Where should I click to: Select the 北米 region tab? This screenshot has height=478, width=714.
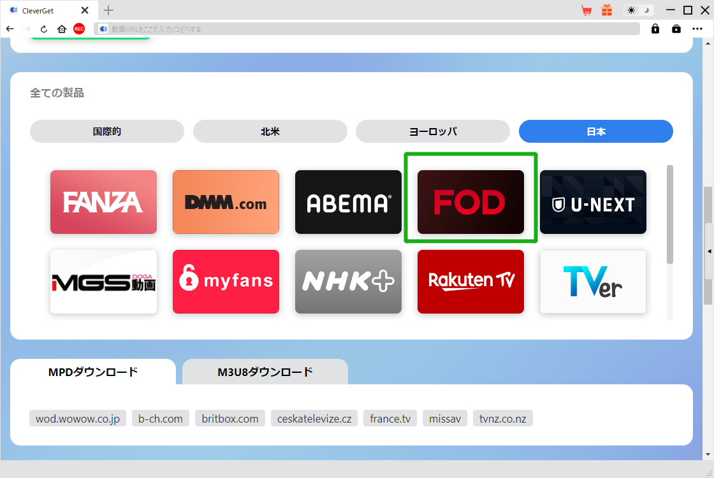point(270,131)
